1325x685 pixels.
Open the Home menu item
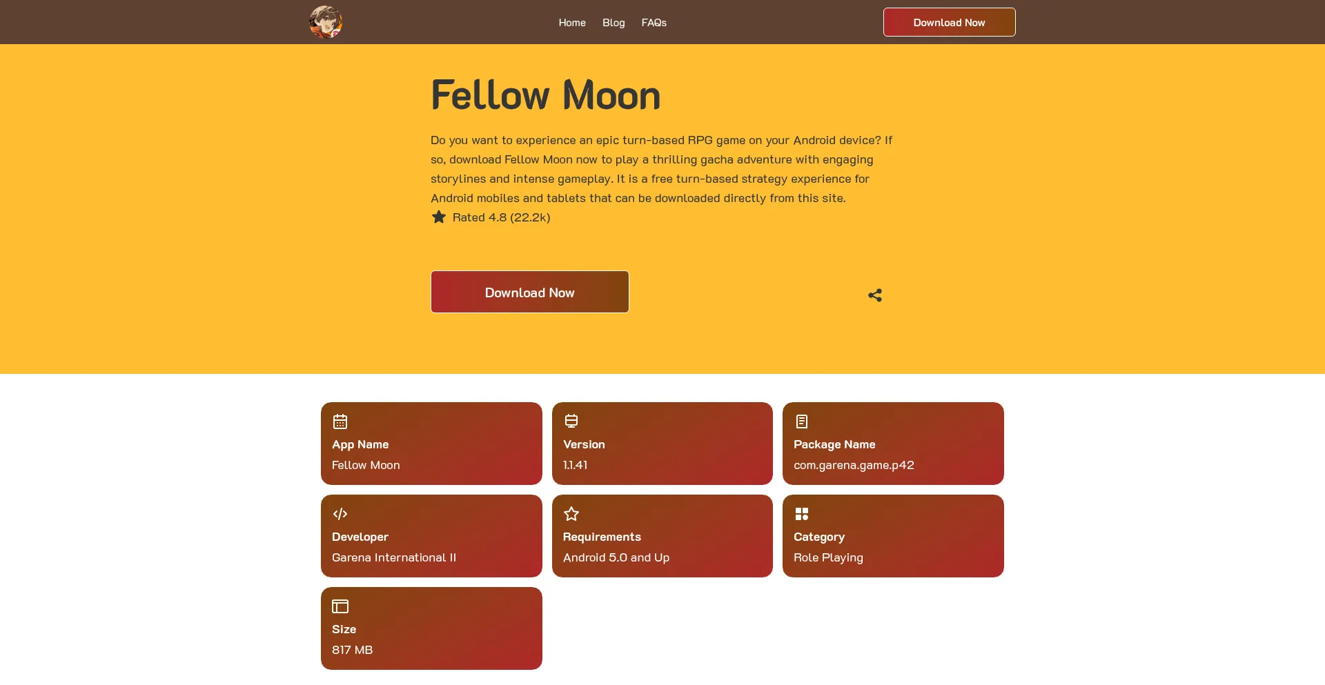[x=572, y=23]
